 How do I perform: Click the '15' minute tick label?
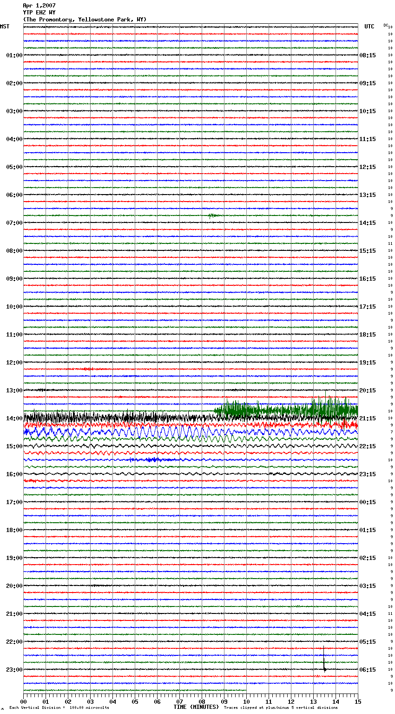[358, 701]
